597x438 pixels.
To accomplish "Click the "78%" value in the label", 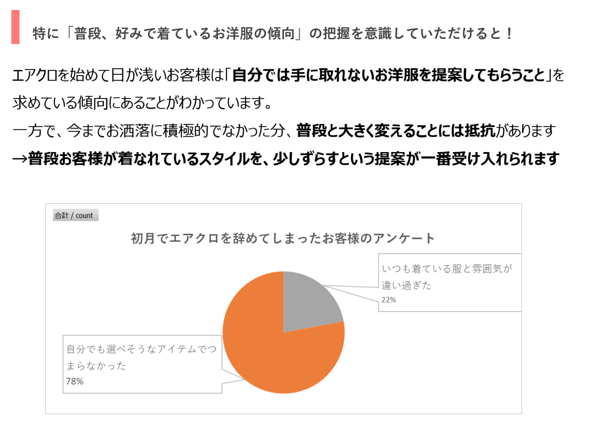I will [x=75, y=381].
